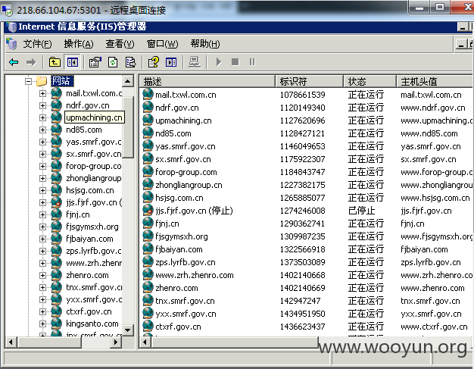Viewport: 474px width, 369px height.
Task: Expand the fjnj.cn tree node
Action: [42, 214]
